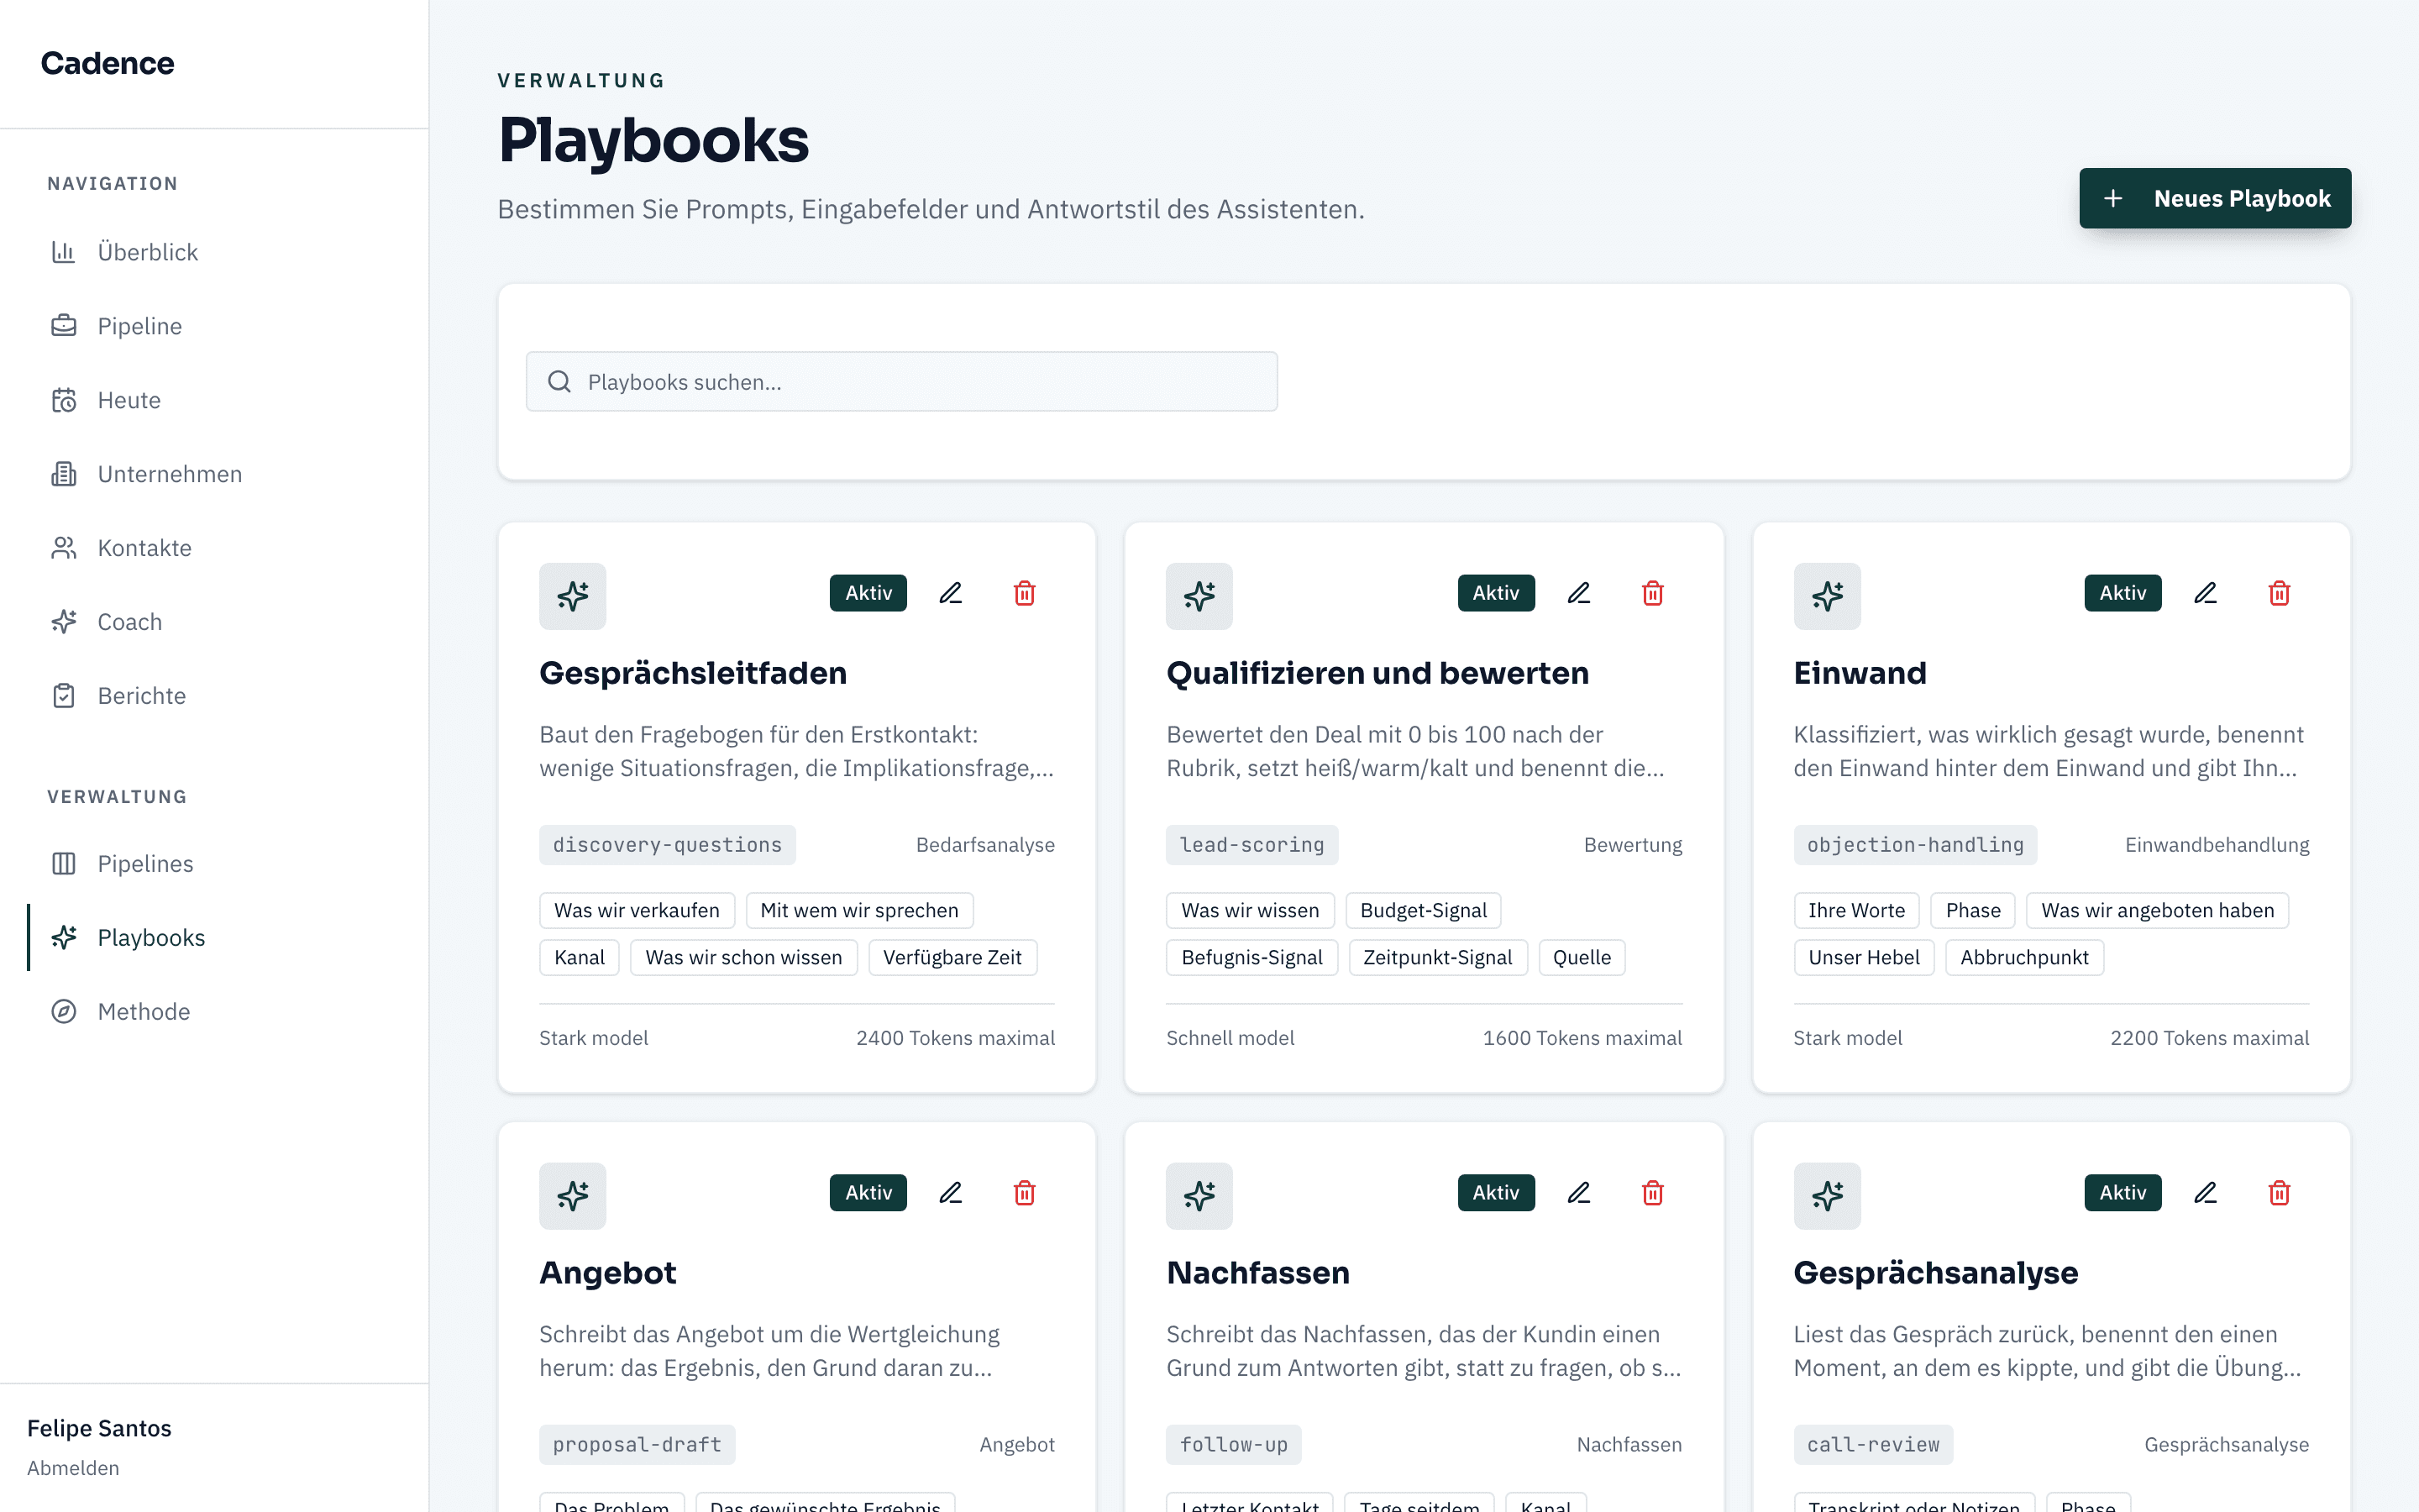Click the sparkle tile on Gesprächsleitfaden card

point(573,596)
